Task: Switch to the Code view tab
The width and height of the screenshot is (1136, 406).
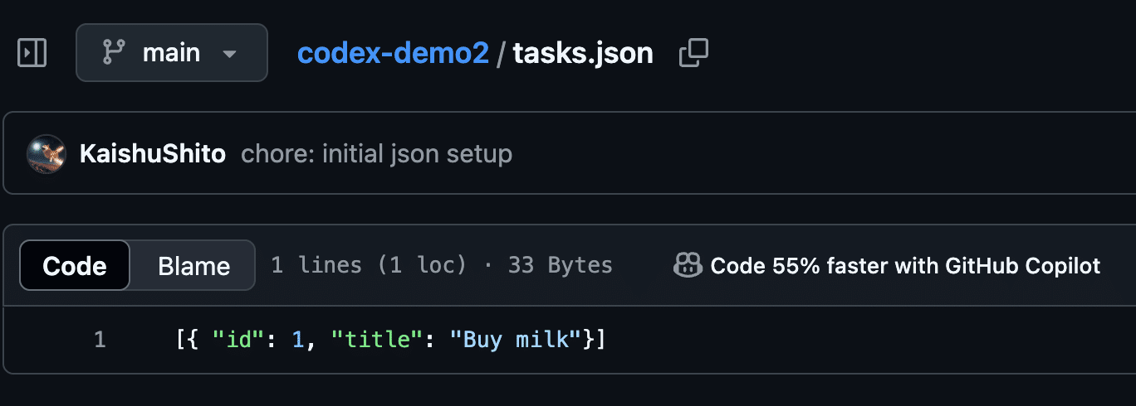Action: (x=75, y=266)
